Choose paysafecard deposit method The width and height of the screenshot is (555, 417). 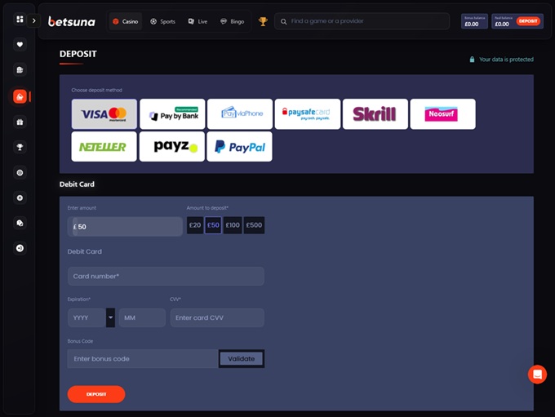(x=308, y=114)
